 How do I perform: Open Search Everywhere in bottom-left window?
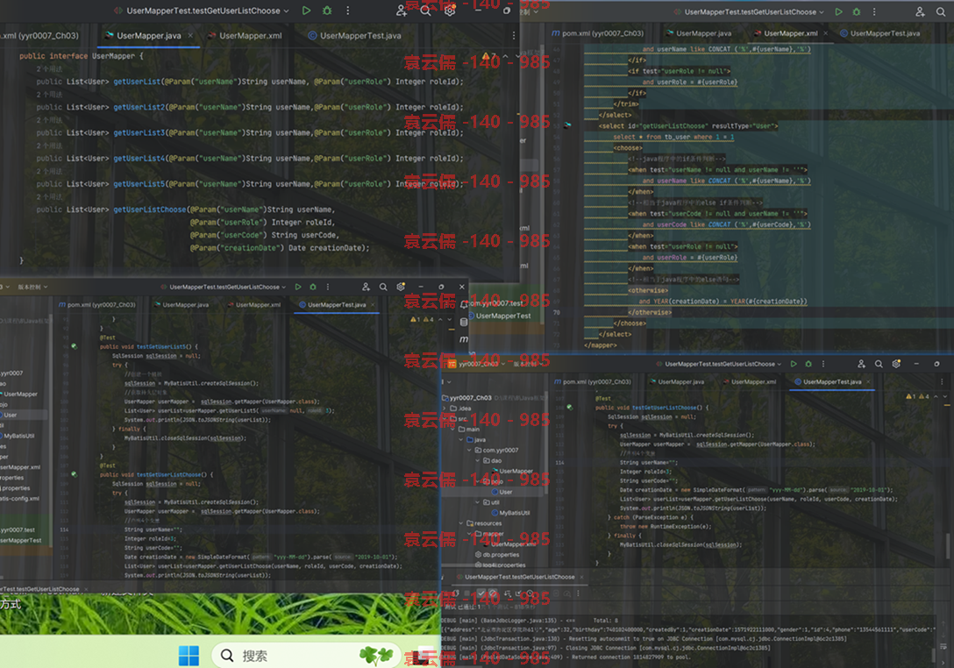point(383,287)
